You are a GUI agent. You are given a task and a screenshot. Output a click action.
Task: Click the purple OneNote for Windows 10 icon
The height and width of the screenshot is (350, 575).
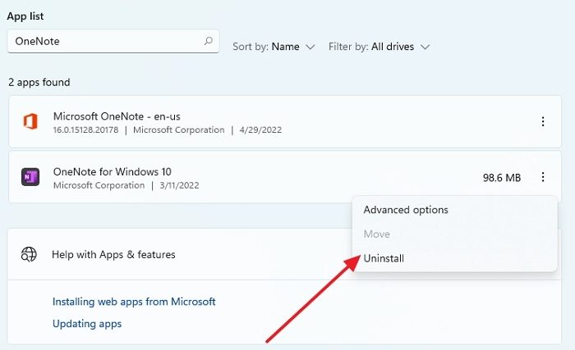coord(30,176)
